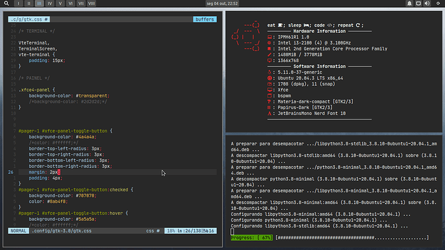Click the Ubuntu logo beside Ubuntu 20.04.3 LTS
445x250 pixels.
(x=270, y=78)
